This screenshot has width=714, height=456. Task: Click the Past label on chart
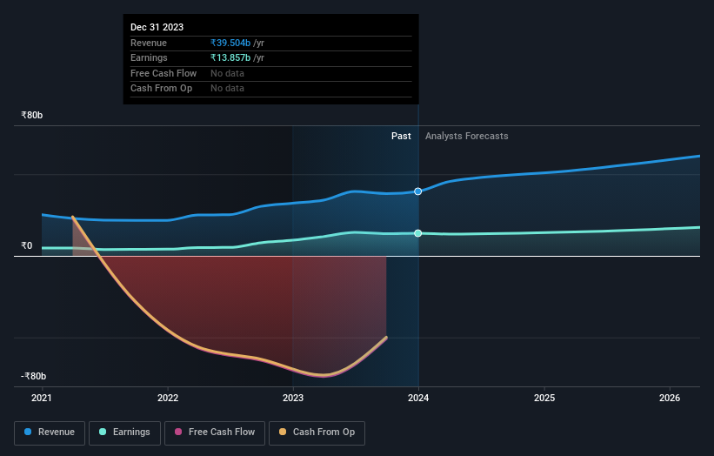[x=401, y=136]
